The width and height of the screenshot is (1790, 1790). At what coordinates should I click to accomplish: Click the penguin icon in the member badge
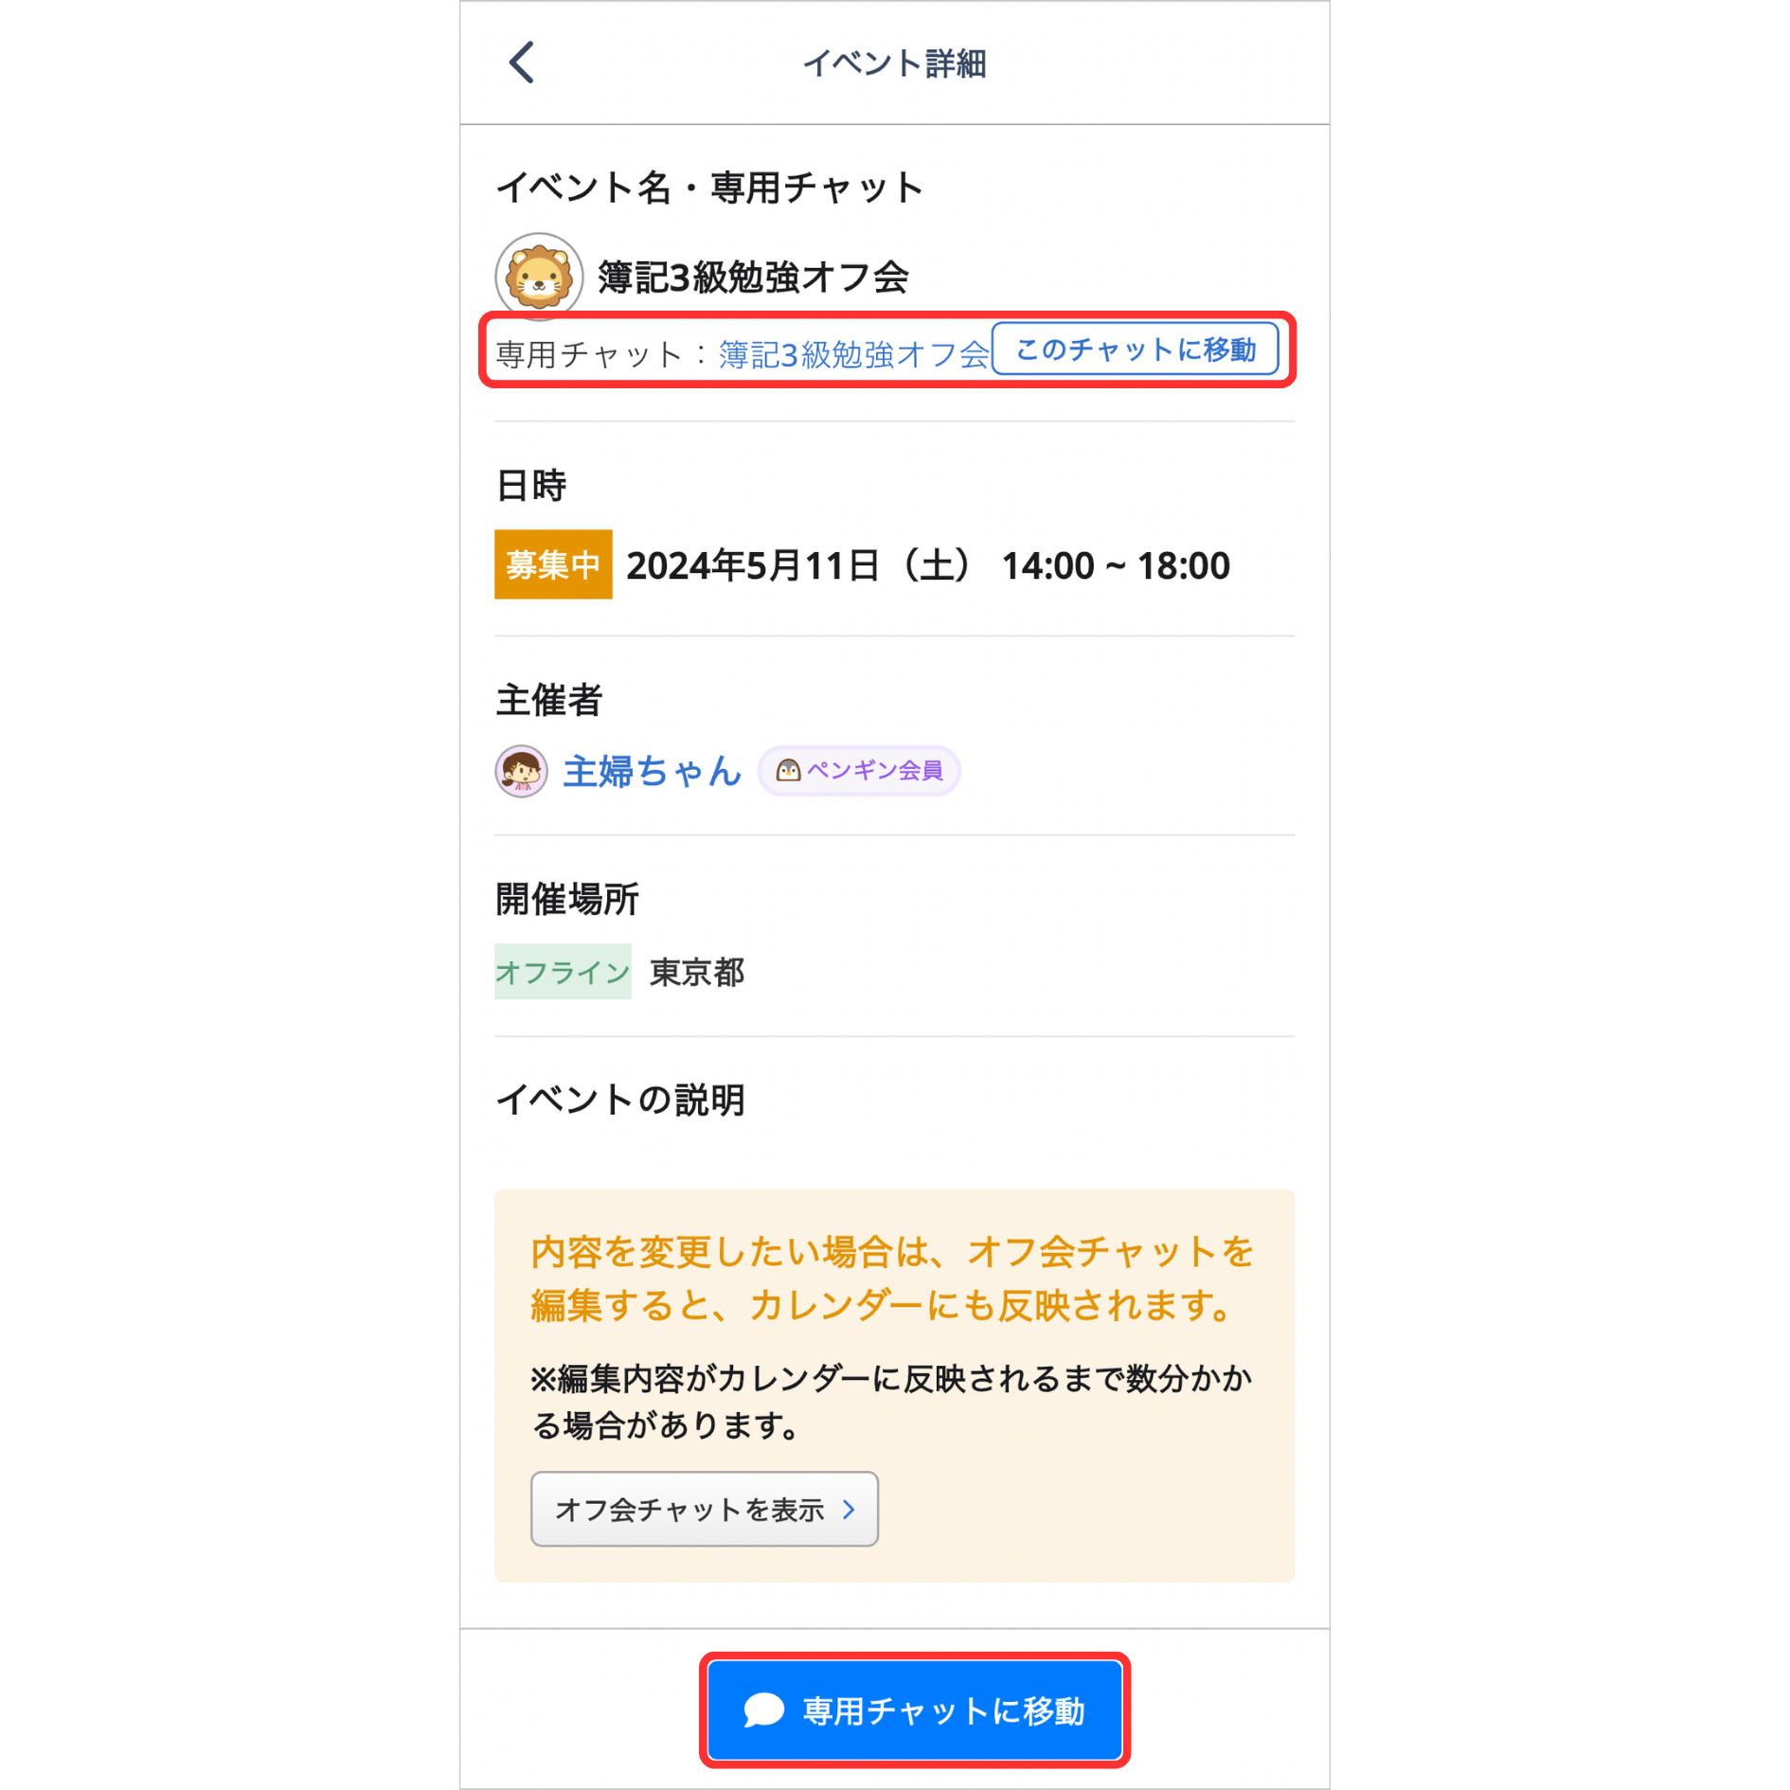click(x=788, y=771)
